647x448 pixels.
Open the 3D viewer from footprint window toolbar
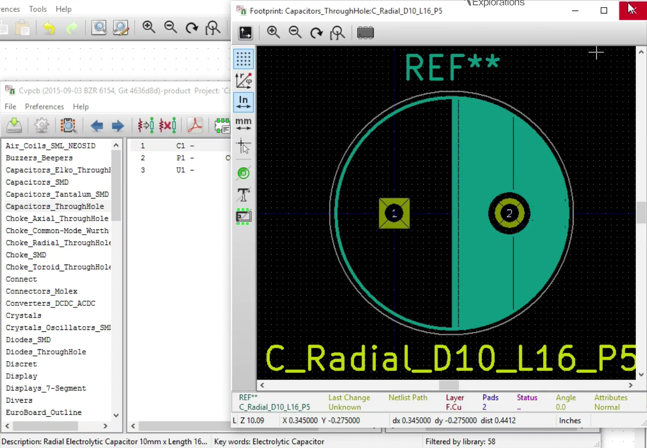(x=365, y=33)
